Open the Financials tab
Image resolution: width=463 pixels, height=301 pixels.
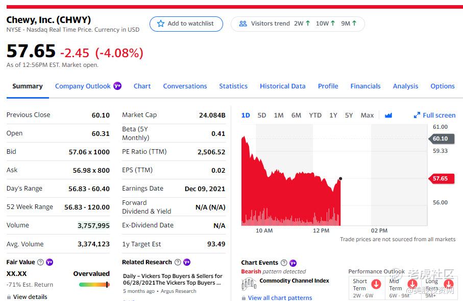[365, 86]
